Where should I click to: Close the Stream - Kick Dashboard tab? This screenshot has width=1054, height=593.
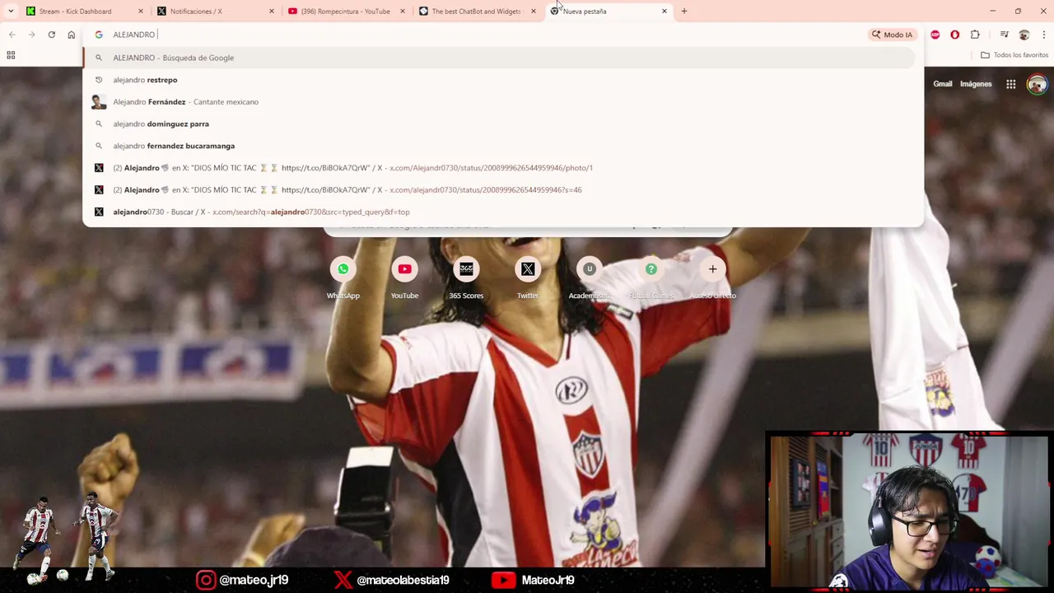coord(141,12)
